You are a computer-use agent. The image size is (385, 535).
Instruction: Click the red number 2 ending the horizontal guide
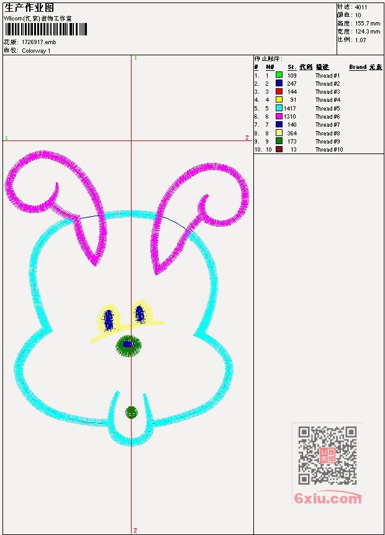coord(247,138)
